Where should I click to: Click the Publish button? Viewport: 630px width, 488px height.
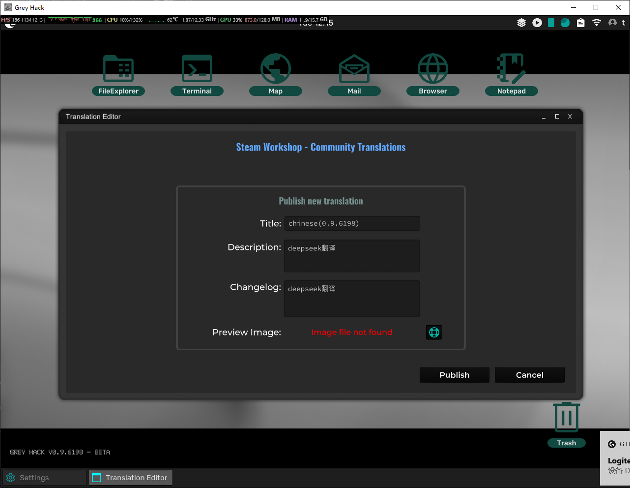455,375
